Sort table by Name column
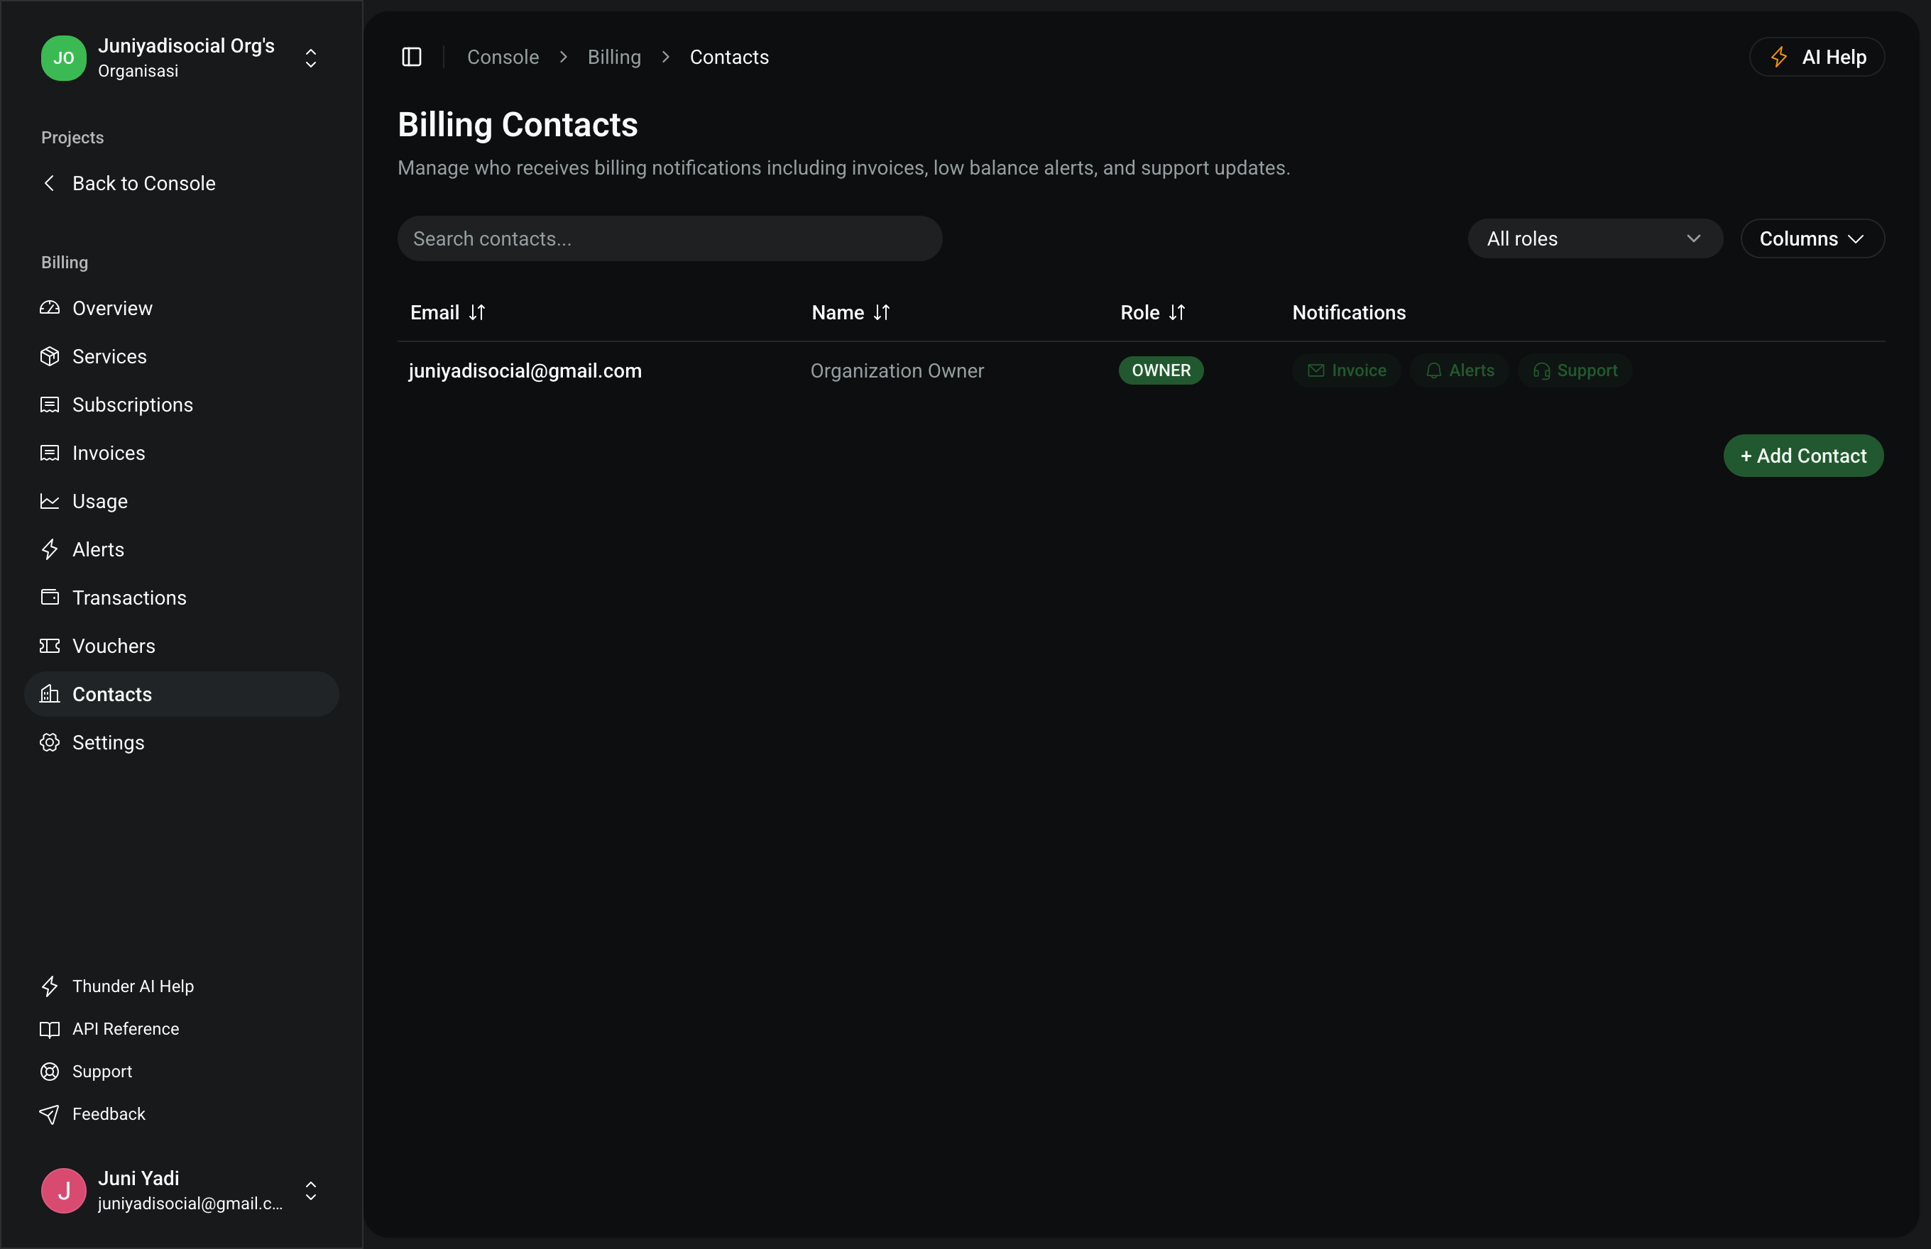This screenshot has width=1931, height=1249. pos(850,312)
